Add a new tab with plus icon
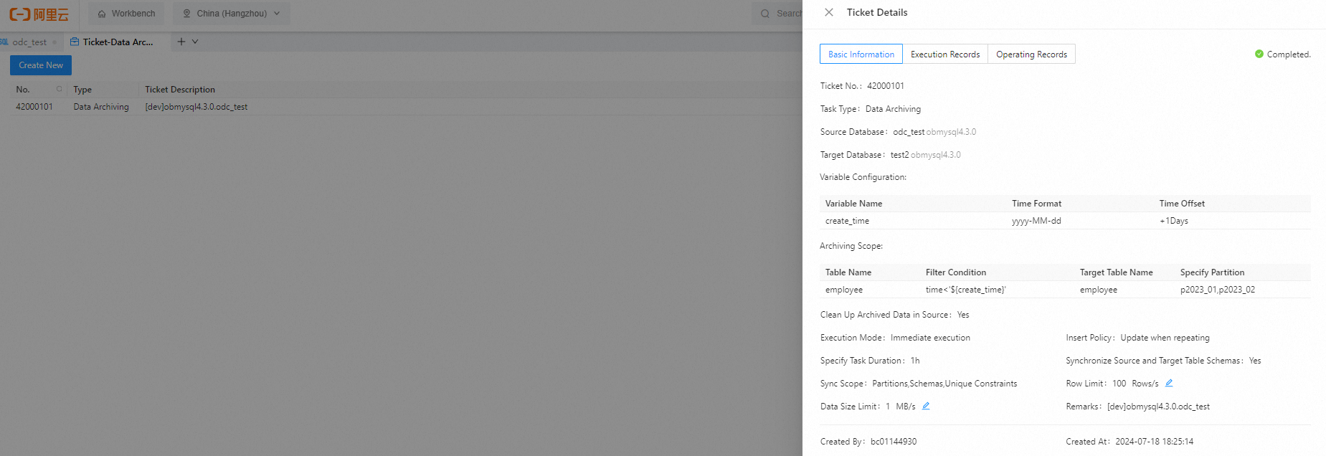The image size is (1326, 456). click(x=181, y=42)
